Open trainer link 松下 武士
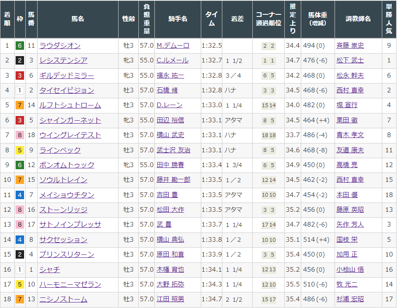This screenshot has height=308, width=397. point(350,60)
